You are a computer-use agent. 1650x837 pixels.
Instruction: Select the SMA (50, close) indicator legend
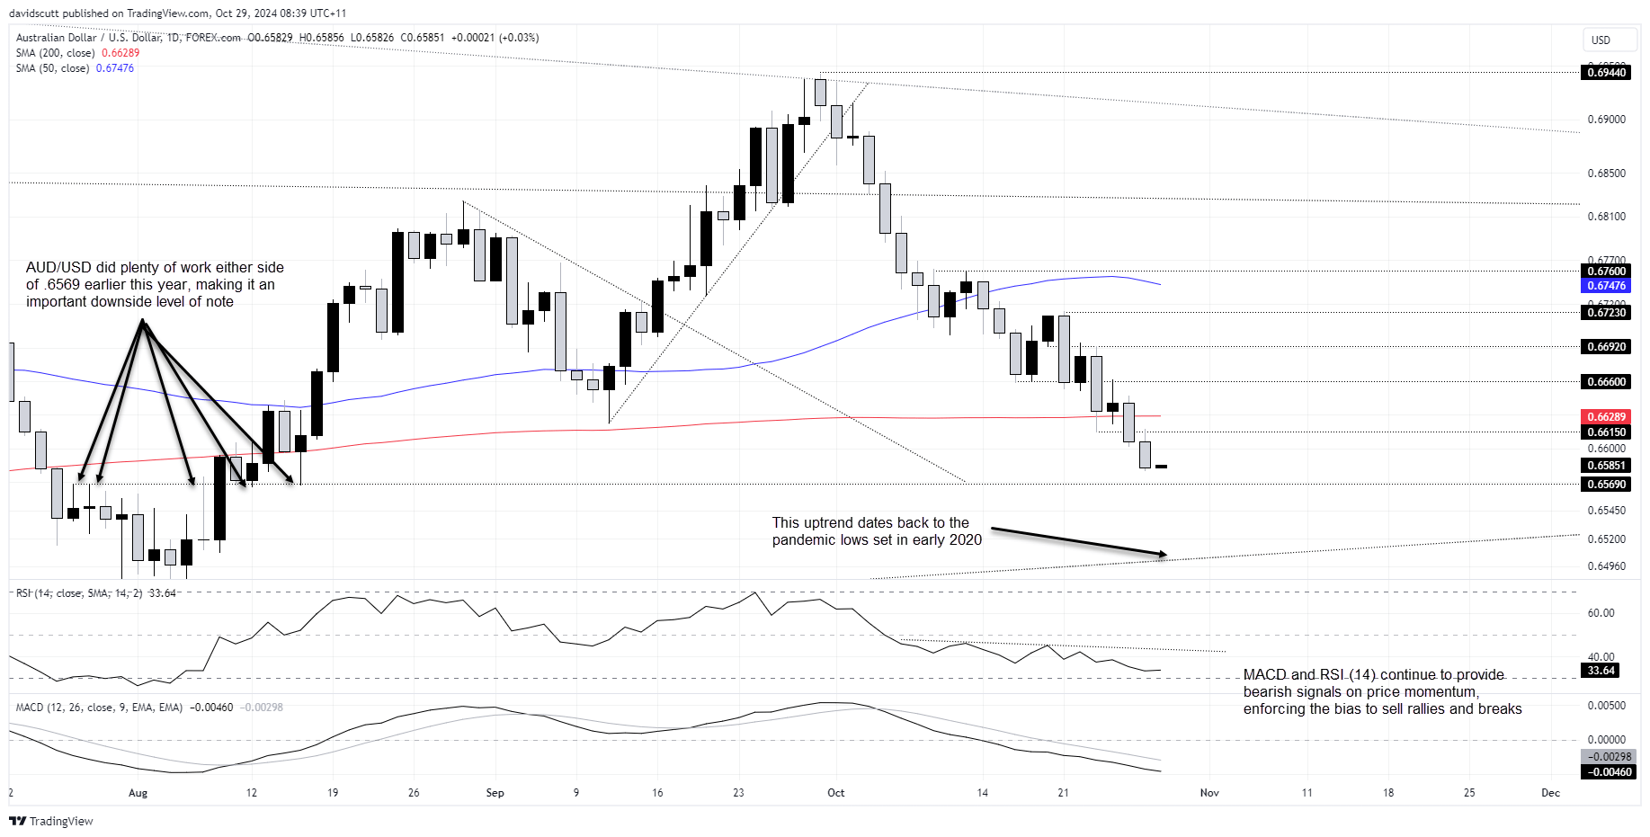[x=75, y=68]
